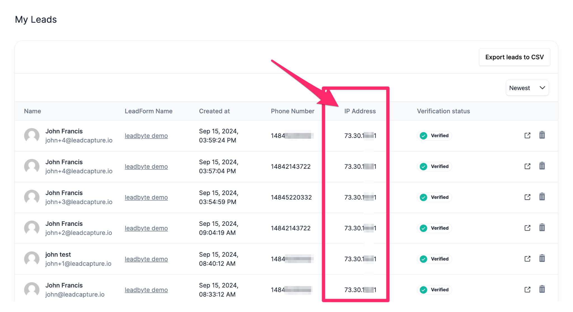Click the avatar of john test lead
The height and width of the screenshot is (312, 573).
32,259
